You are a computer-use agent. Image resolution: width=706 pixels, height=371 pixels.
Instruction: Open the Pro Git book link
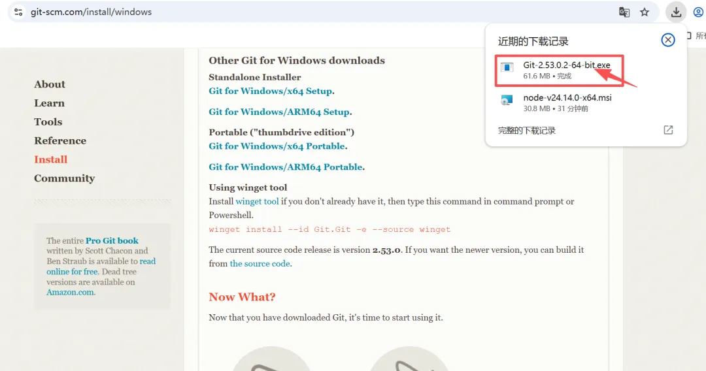pyautogui.click(x=112, y=240)
